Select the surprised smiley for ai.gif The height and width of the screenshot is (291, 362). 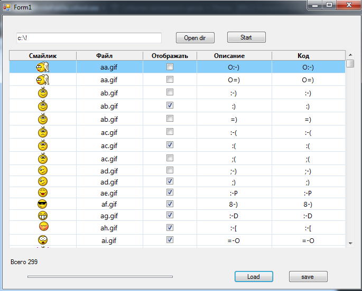click(x=43, y=240)
